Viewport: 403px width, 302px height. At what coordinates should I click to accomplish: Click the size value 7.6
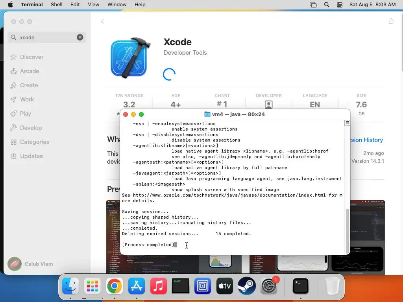pyautogui.click(x=361, y=105)
